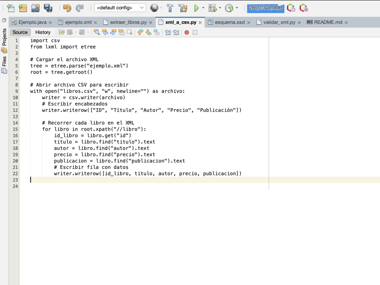Build project with hammer icon
Viewport: 380px width, 285px height.
pos(170,8)
